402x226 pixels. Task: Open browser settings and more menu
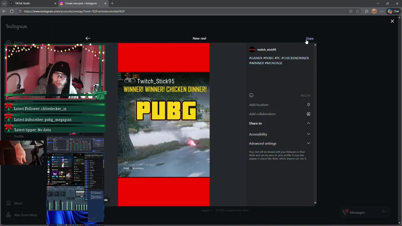(x=382, y=11)
